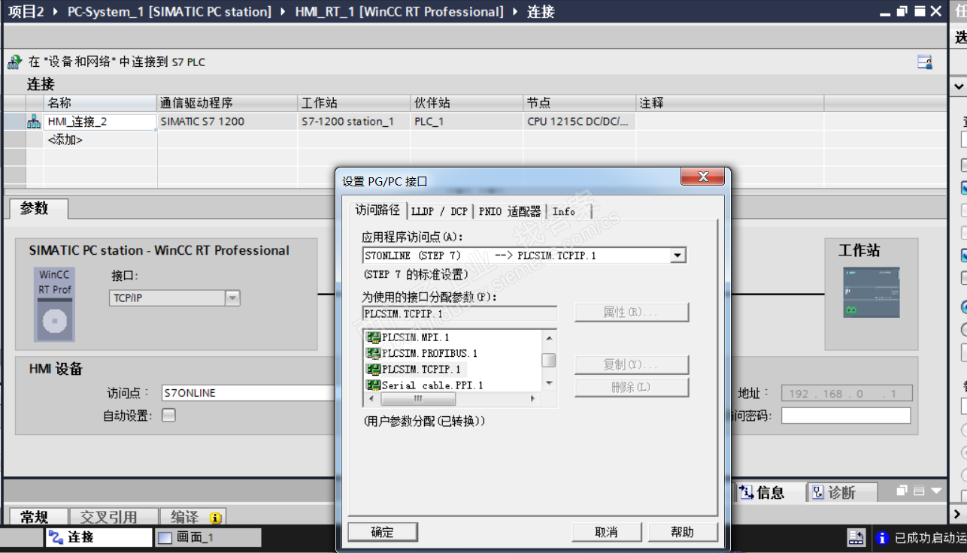This screenshot has width=967, height=553.
Task: Click the 192.168.0.1 address field
Action: click(x=847, y=393)
